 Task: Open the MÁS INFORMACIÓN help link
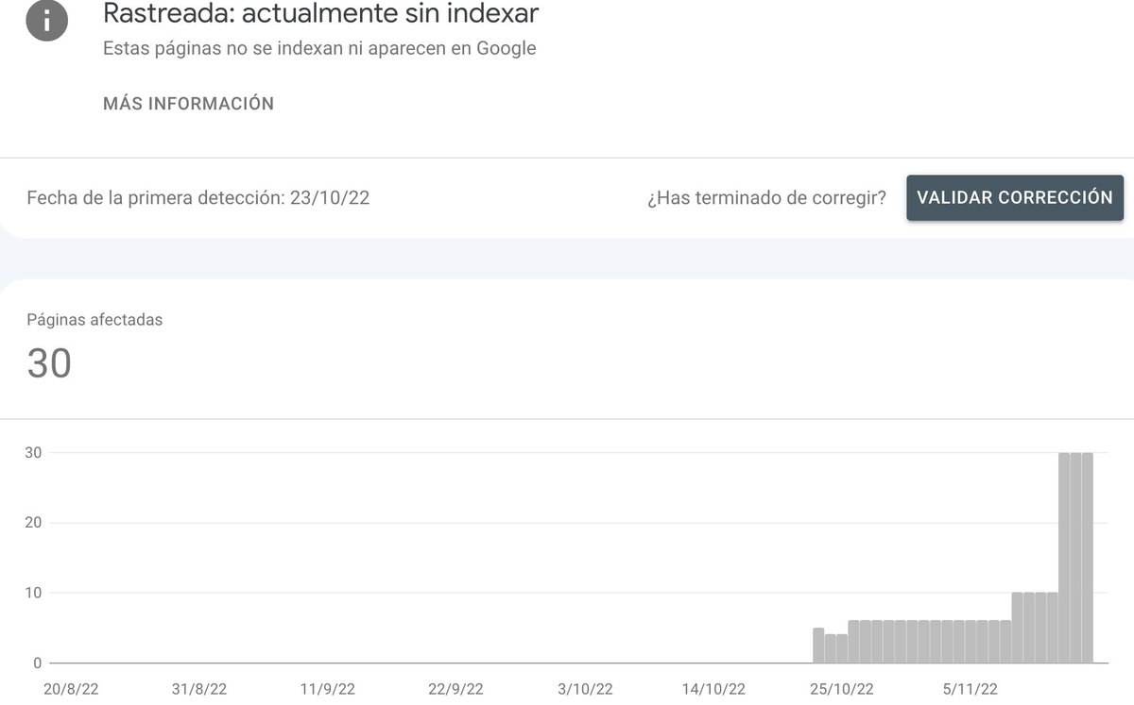point(187,104)
